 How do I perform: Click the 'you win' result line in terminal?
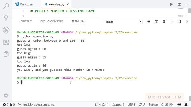tap(61, 70)
